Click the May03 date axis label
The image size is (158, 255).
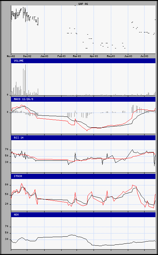111,56
